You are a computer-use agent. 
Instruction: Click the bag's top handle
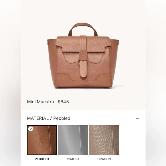pos(83,29)
